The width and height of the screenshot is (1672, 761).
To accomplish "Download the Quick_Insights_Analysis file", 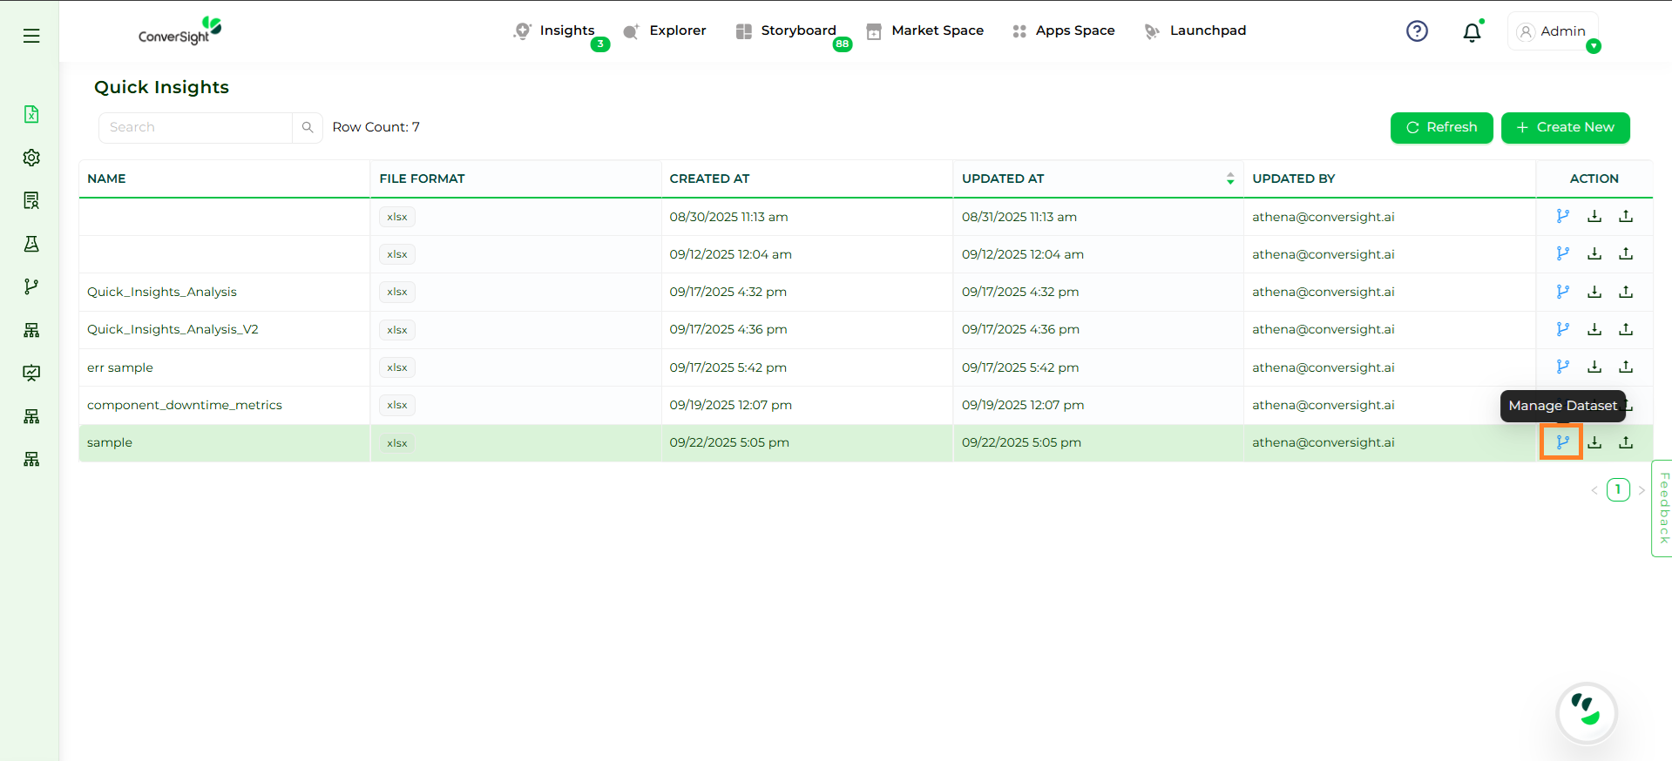I will (x=1594, y=292).
